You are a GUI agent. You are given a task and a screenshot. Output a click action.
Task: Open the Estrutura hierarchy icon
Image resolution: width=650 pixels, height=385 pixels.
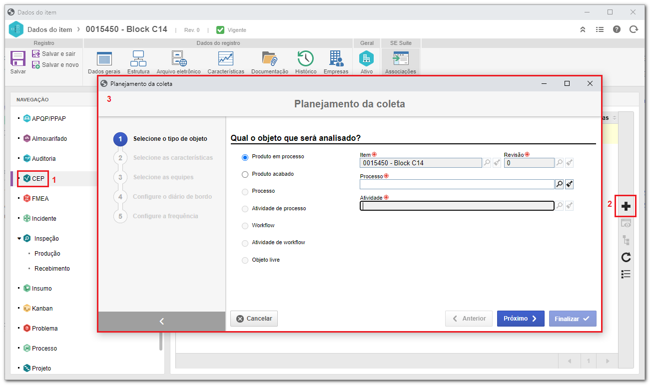pos(138,58)
